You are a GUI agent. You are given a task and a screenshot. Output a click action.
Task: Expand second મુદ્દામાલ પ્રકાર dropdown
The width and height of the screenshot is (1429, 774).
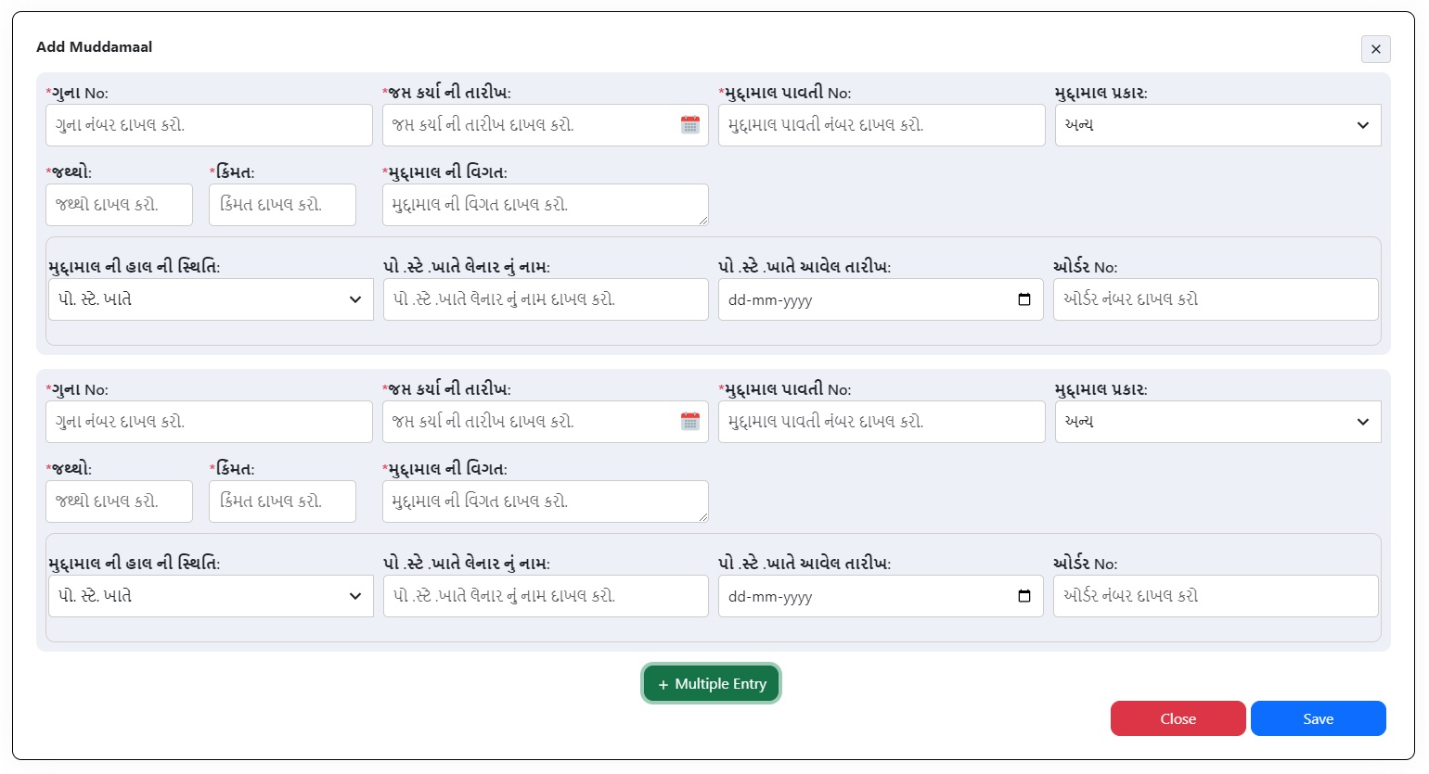tap(1217, 422)
